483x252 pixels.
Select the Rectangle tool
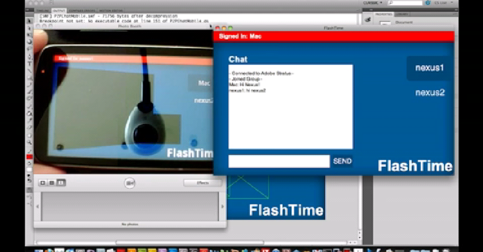point(29,78)
